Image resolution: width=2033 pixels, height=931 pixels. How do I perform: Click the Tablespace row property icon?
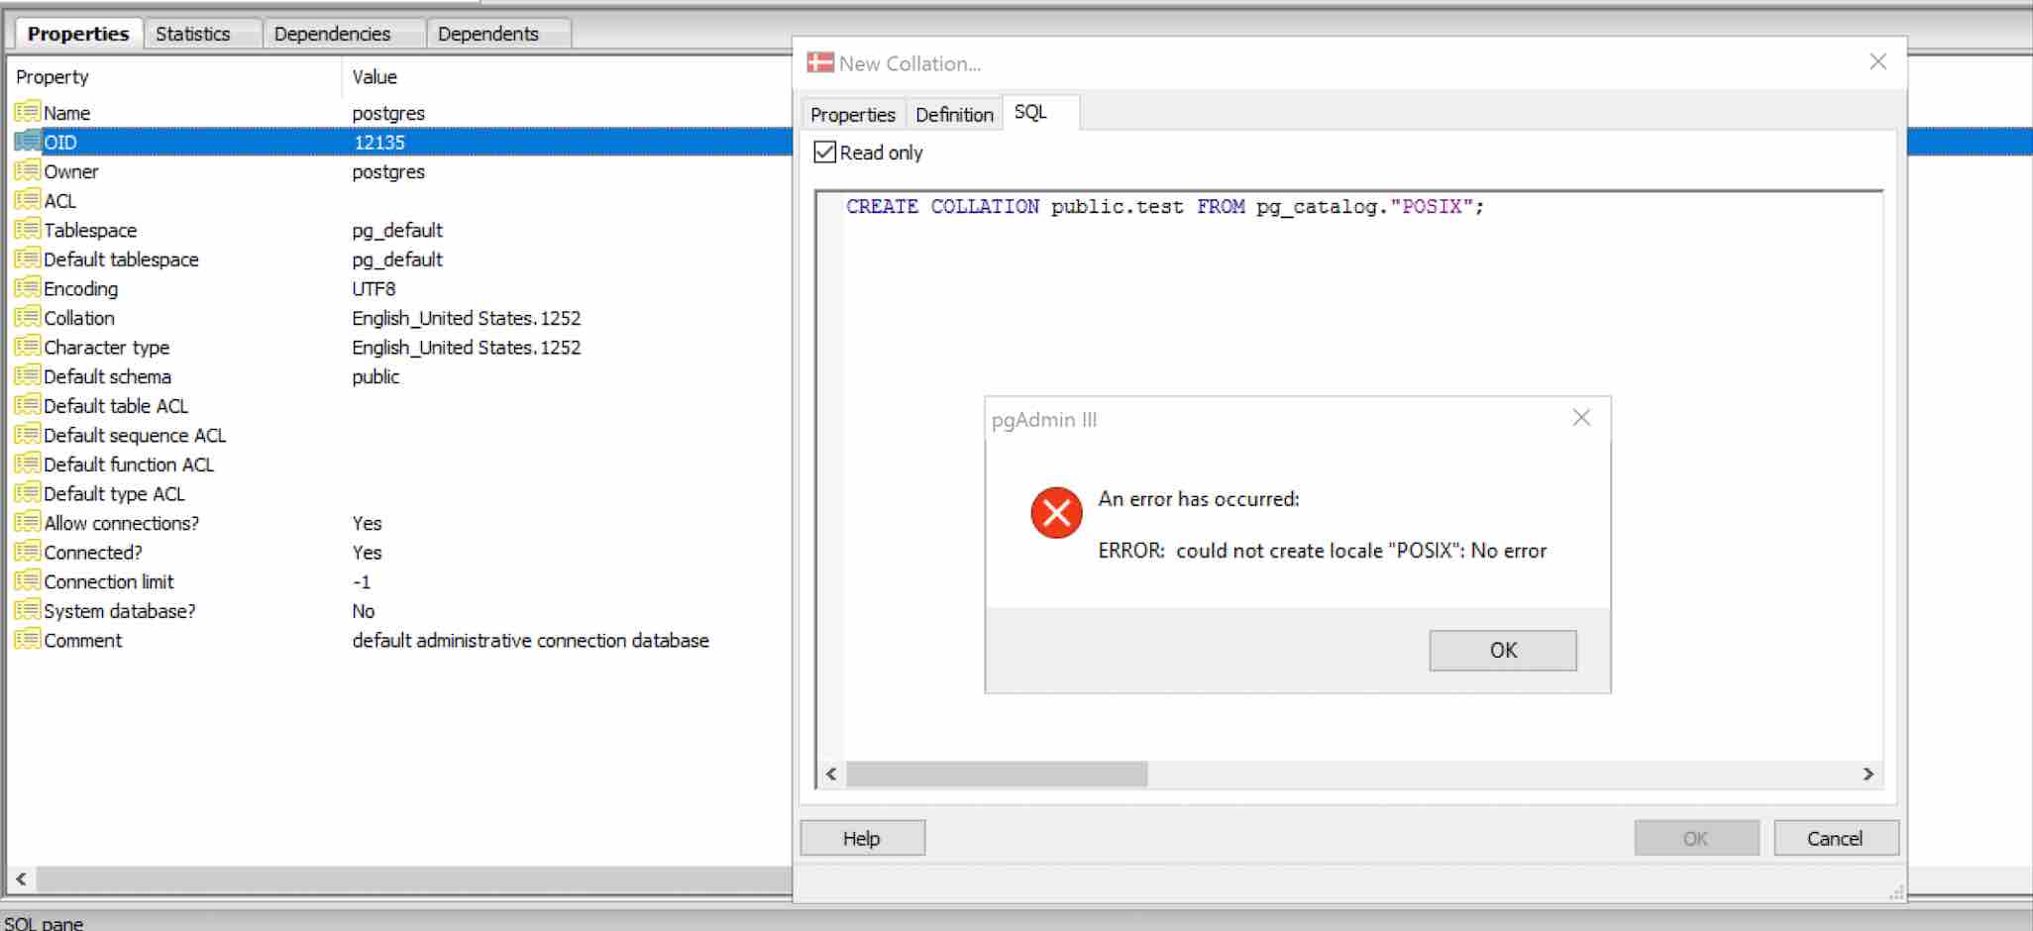[x=27, y=230]
